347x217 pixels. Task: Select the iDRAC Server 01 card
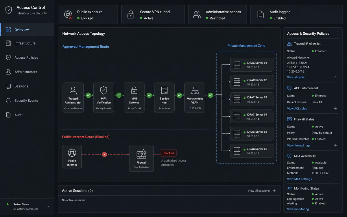252,65
